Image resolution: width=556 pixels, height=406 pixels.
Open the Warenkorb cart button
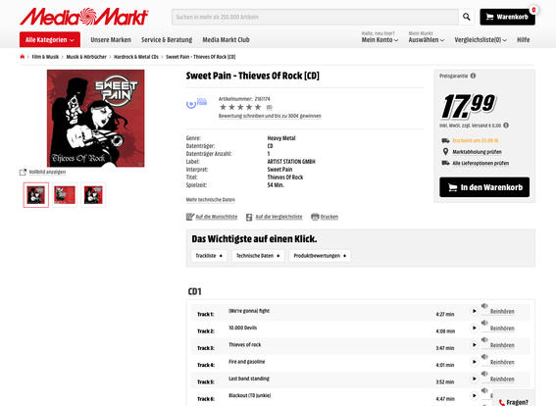pos(507,17)
